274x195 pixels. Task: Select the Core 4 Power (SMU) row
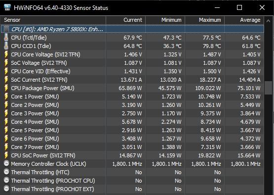132,122
